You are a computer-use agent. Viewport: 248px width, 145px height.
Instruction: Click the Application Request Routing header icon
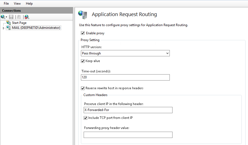83,15
